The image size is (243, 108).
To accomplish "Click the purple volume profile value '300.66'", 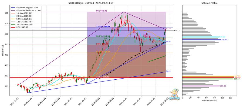I will [223, 86].
